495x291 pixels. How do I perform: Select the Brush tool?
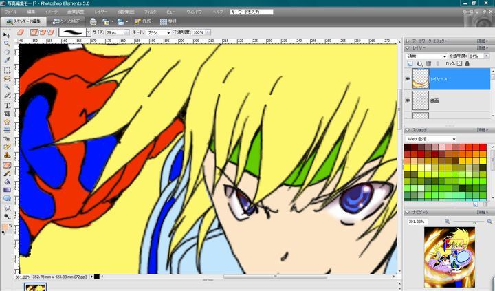7,173
